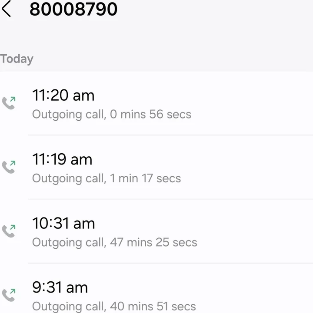Select the phone number 80008790 title
Screen dimensions: 313x313
pyautogui.click(x=73, y=9)
